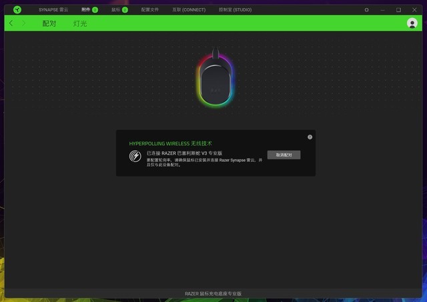The width and height of the screenshot is (427, 302).
Task: Open the help question mark icon
Action: coord(310,137)
